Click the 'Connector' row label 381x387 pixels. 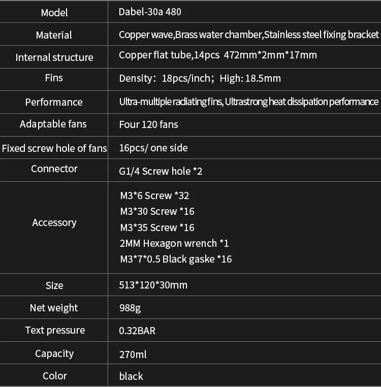[x=54, y=169]
